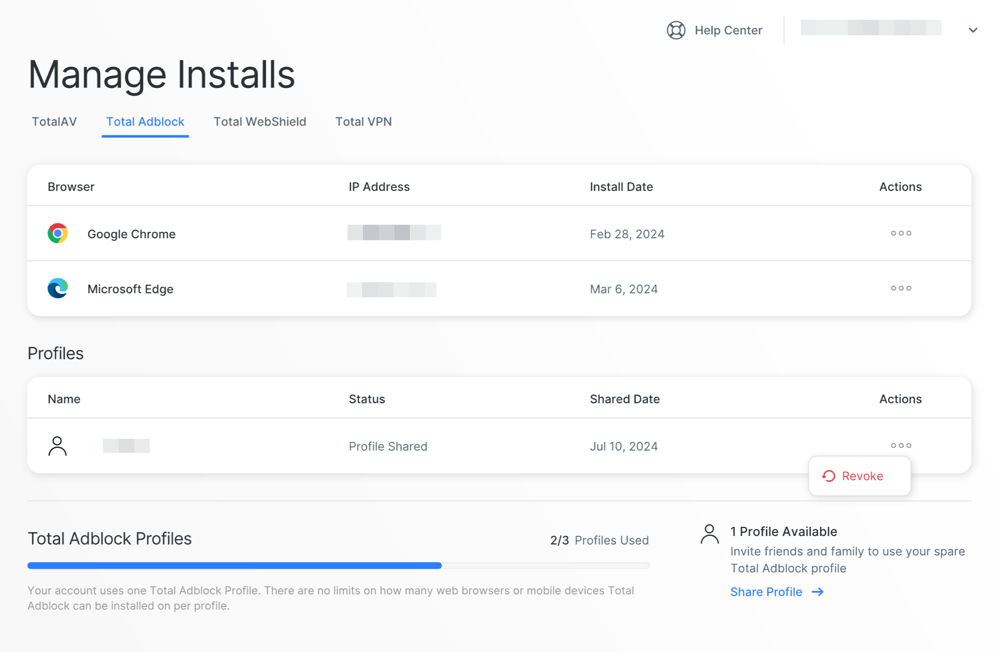
Task: Click the Shared Date column header
Action: [x=624, y=399]
